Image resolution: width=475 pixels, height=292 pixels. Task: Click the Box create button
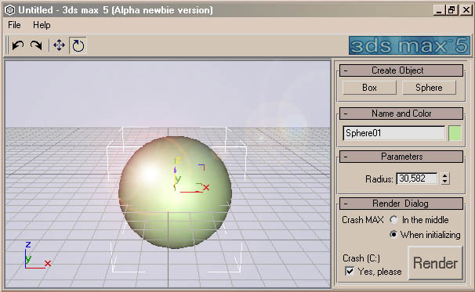[x=369, y=88]
